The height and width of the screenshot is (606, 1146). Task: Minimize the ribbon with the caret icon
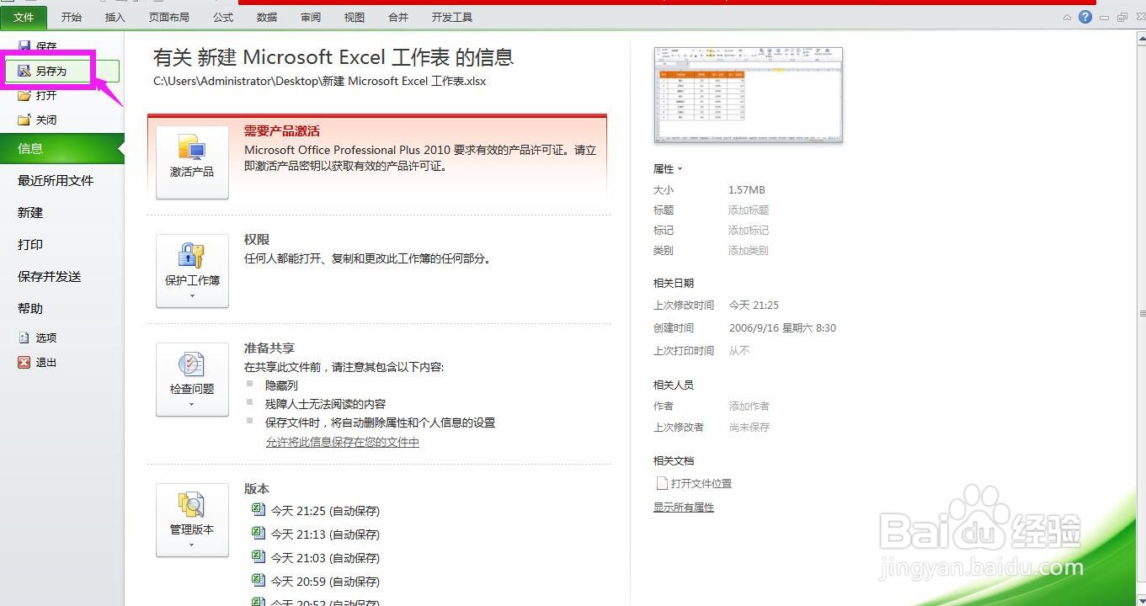coord(1067,17)
